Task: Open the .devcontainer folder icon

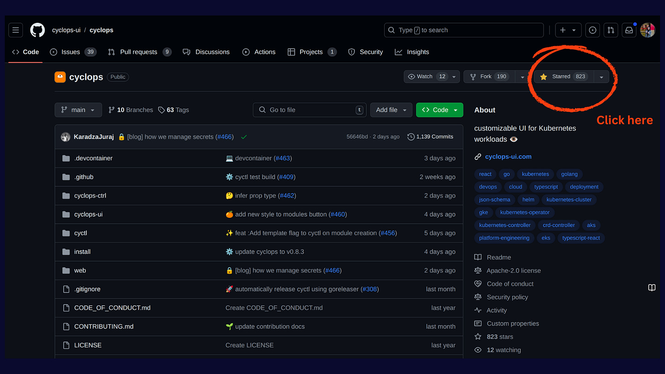Action: (66, 158)
